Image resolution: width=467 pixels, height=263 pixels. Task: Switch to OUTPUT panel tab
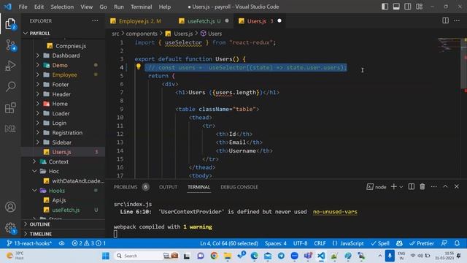click(x=168, y=187)
